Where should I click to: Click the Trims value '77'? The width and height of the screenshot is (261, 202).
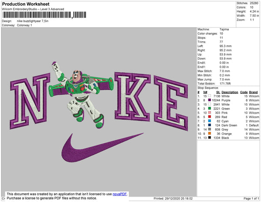221,42
